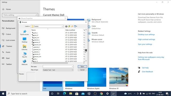This screenshot has height=96, width=171.
Task: Open the Sync your settings link
Action: pyautogui.click(x=145, y=44)
